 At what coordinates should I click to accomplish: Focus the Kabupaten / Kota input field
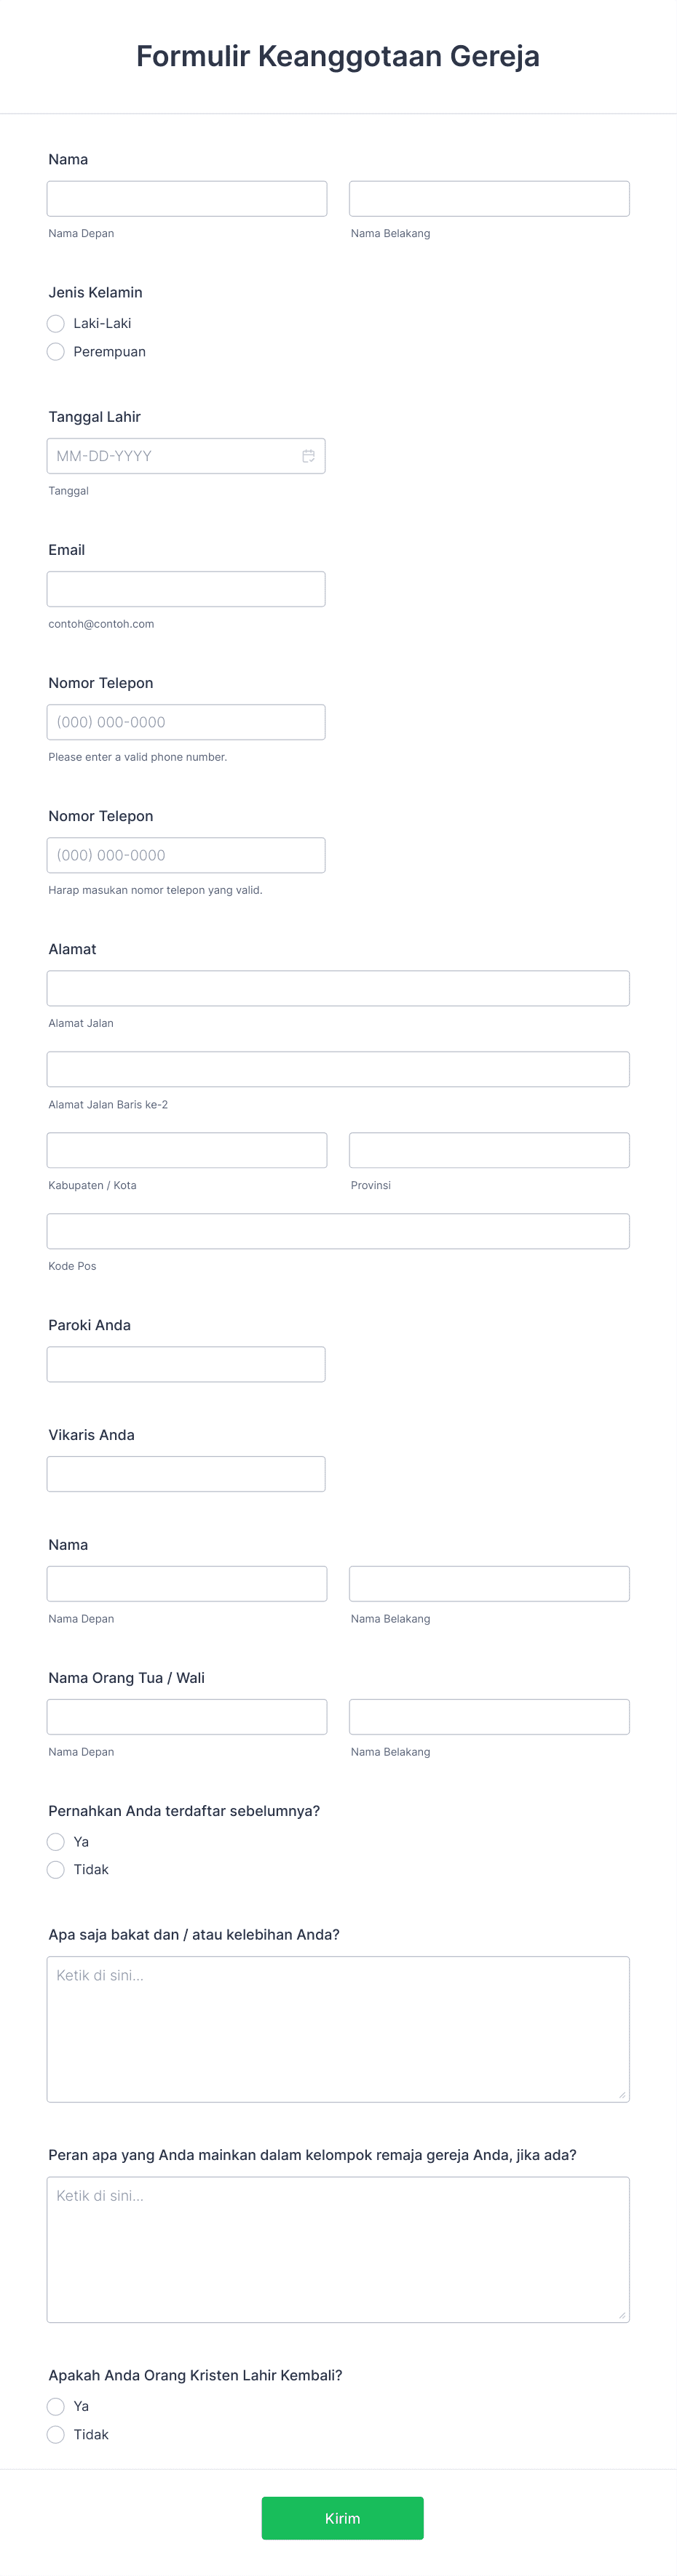186,1149
